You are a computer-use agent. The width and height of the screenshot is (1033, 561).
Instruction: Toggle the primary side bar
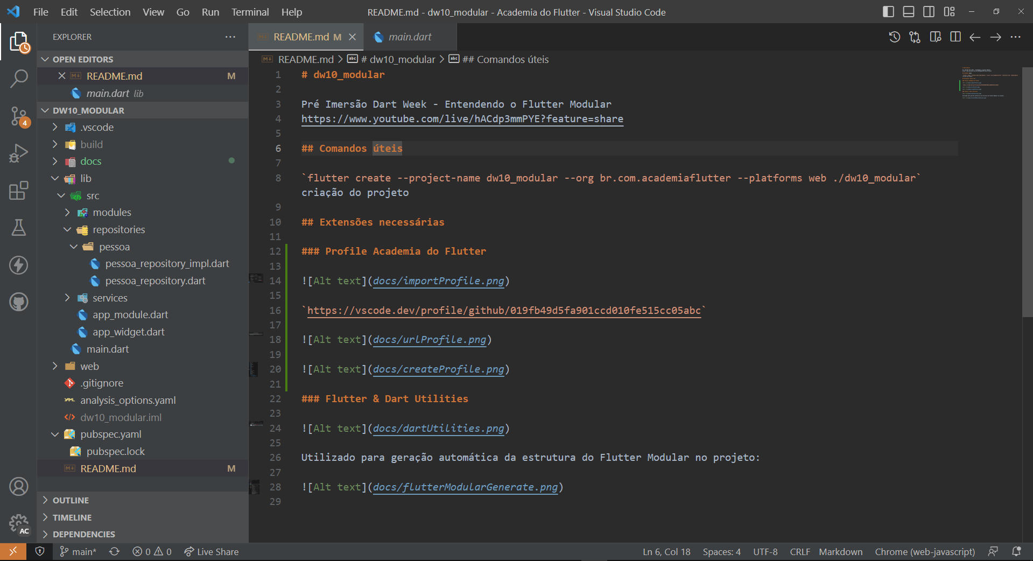(x=888, y=11)
